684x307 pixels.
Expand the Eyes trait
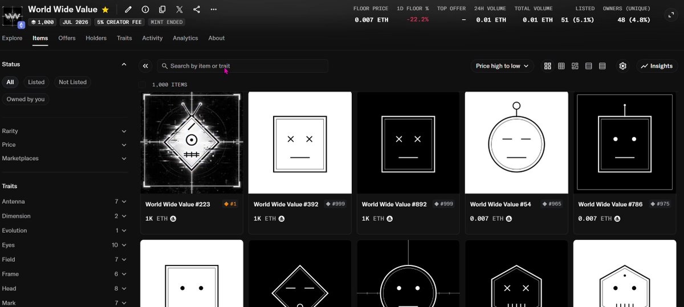(x=64, y=245)
